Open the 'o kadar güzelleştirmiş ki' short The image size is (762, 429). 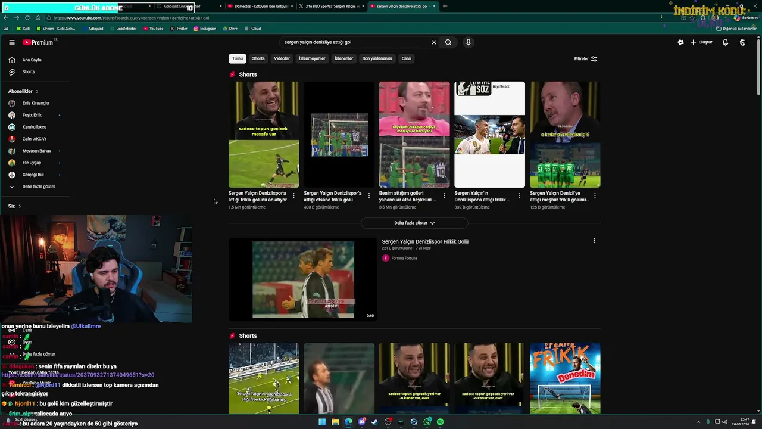(565, 135)
